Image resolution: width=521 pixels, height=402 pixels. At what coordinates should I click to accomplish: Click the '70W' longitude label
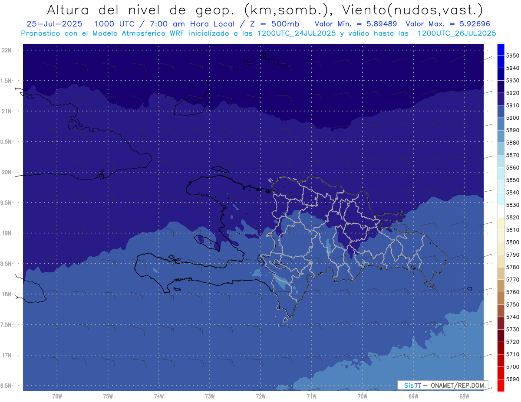point(362,396)
